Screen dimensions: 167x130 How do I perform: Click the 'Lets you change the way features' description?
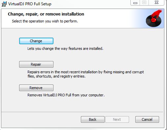pyautogui.click(x=65, y=49)
